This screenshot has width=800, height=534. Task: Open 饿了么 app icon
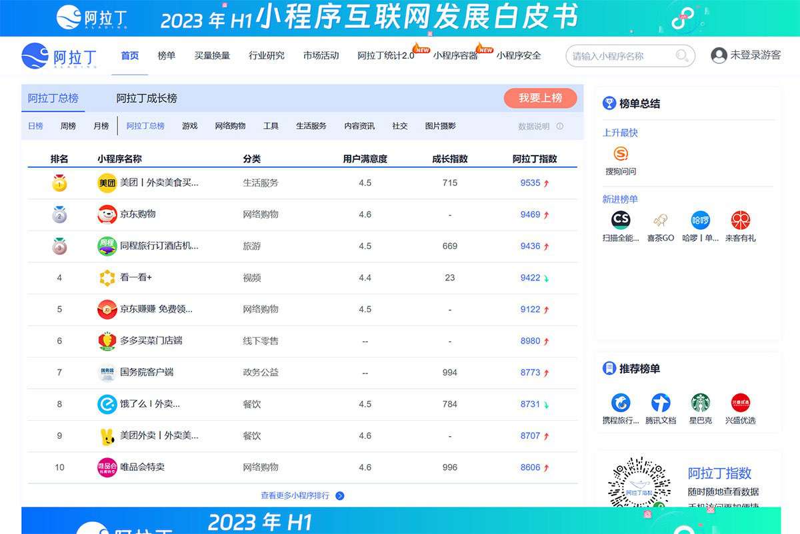(x=107, y=404)
